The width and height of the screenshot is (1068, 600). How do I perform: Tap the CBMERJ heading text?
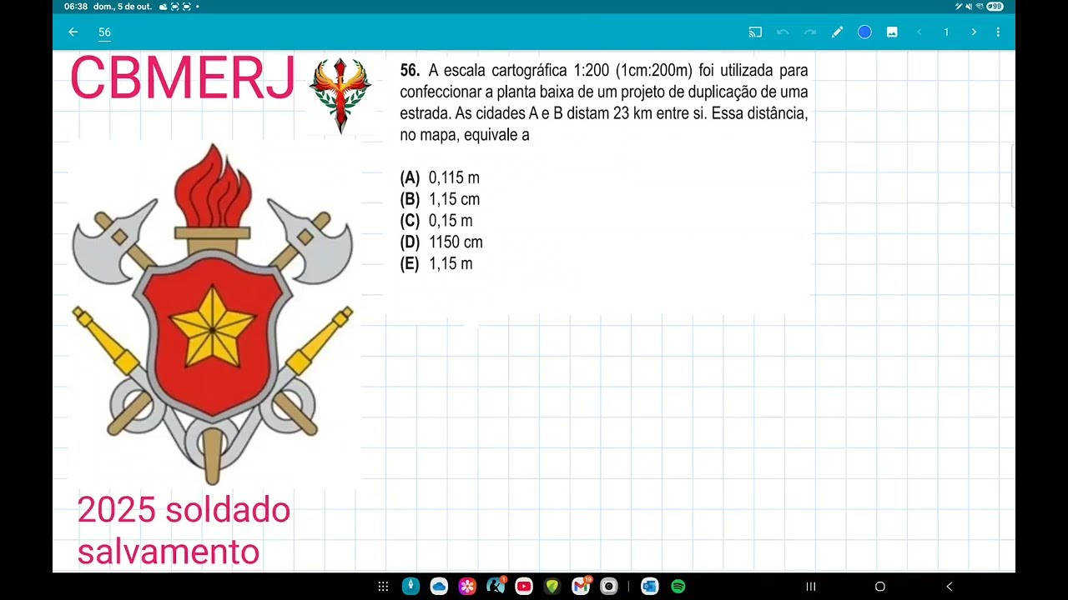point(182,79)
